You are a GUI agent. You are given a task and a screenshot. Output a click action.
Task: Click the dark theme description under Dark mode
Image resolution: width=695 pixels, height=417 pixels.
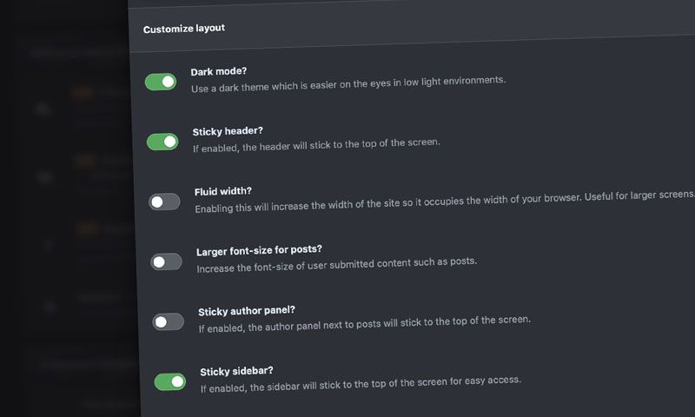348,84
